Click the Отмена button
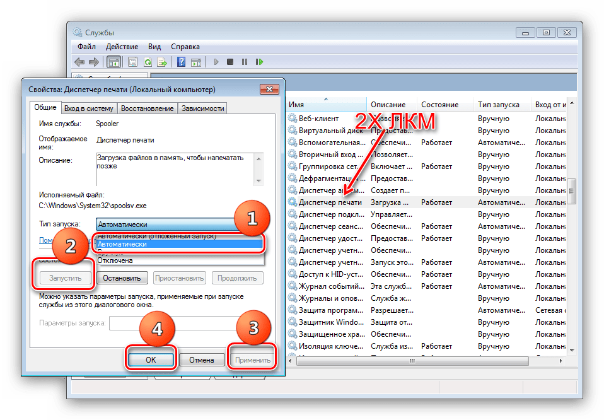 [x=202, y=360]
